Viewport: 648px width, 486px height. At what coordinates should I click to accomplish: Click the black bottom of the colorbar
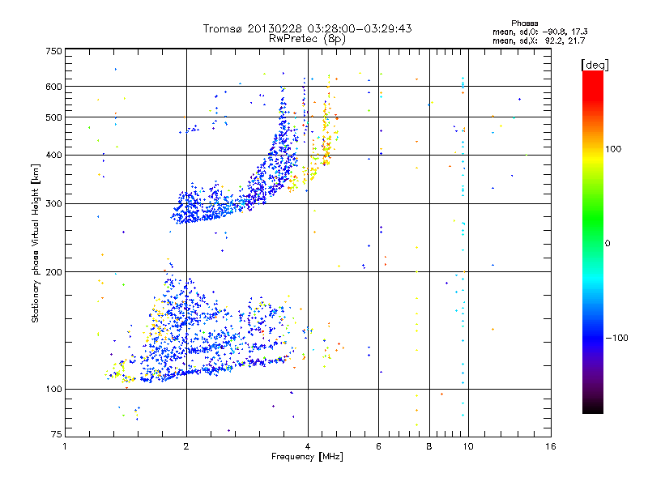pyautogui.click(x=593, y=409)
